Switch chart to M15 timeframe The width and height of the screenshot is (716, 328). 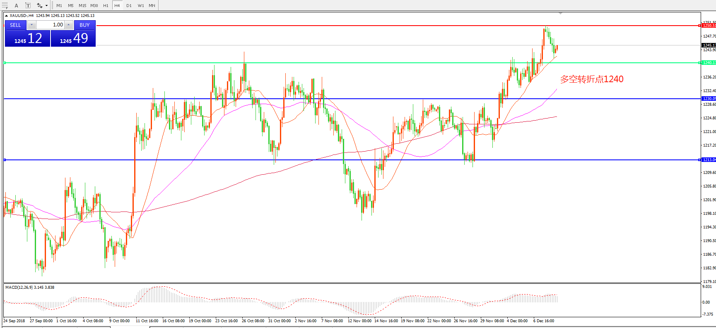click(x=82, y=5)
